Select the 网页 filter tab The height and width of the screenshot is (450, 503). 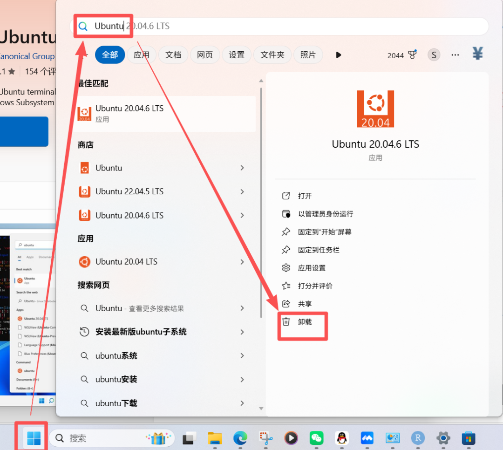coord(205,55)
